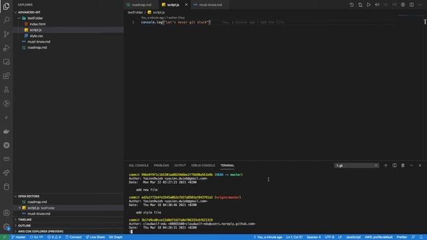Screen dimensions: 427x240
Task: Click Prettier in the status bar
Action: [402, 237]
